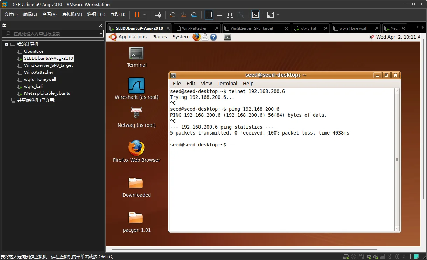Select wty's_kali in the library

(x=33, y=86)
